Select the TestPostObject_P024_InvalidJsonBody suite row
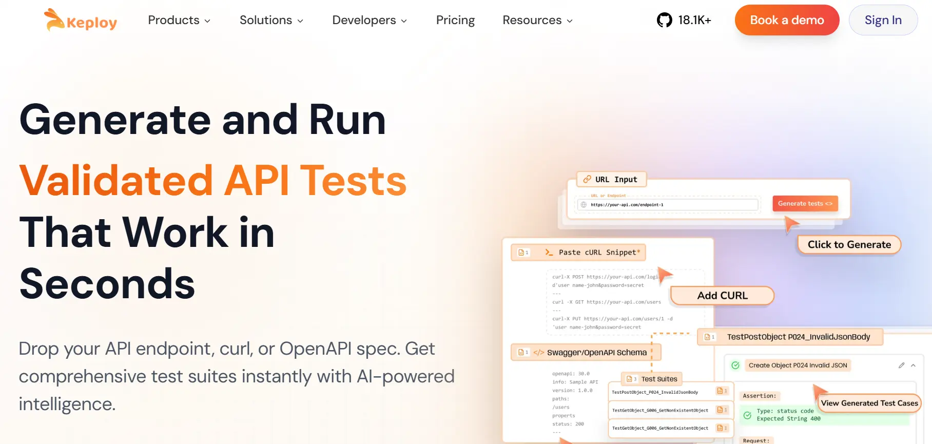932x444 pixels. coord(670,392)
